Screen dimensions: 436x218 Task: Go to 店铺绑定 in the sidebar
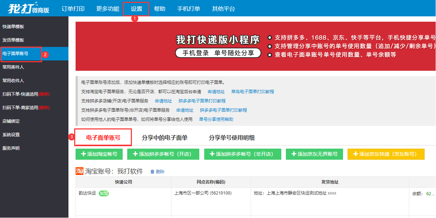click(34, 121)
